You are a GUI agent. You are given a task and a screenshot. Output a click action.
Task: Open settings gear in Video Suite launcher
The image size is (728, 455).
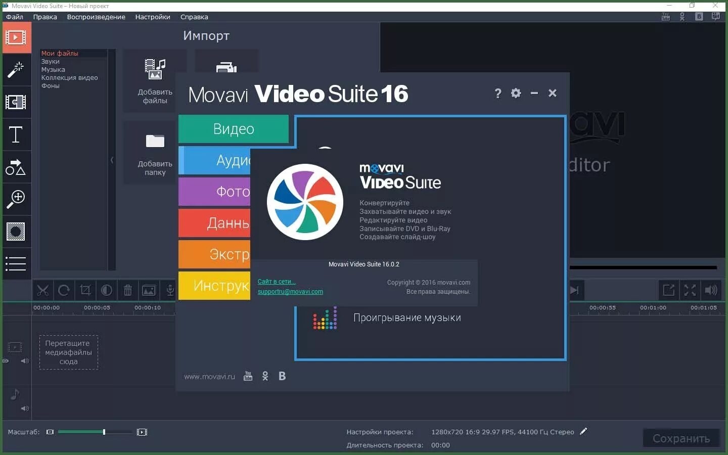click(x=516, y=93)
